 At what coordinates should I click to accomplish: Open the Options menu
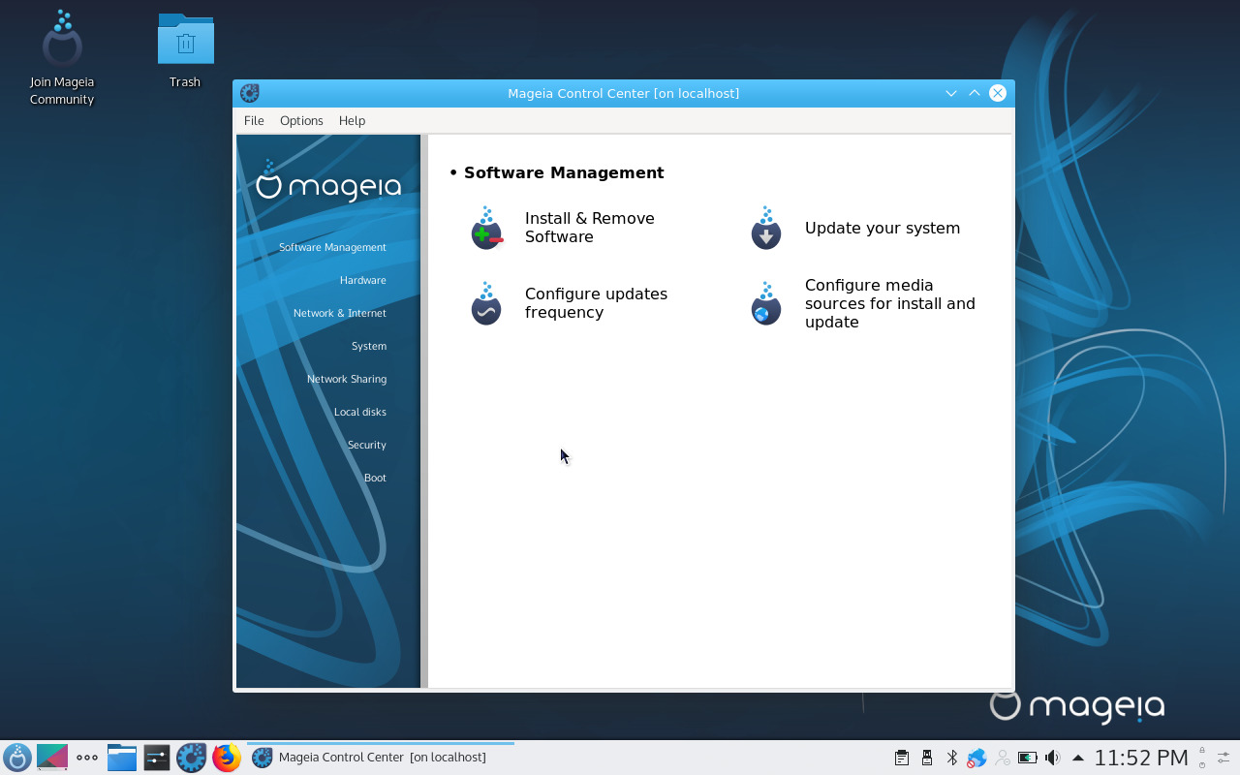point(301,120)
